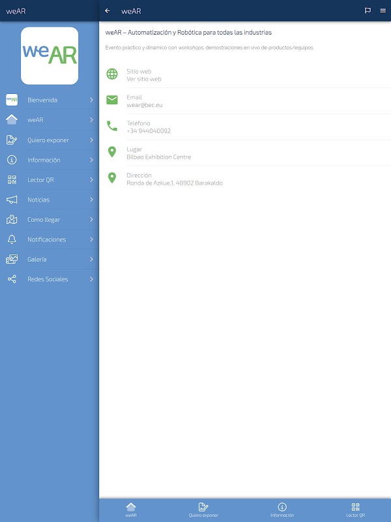Screen dimensions: 391x522
Task: Click the Información info icon in sidebar
Action: click(x=12, y=160)
